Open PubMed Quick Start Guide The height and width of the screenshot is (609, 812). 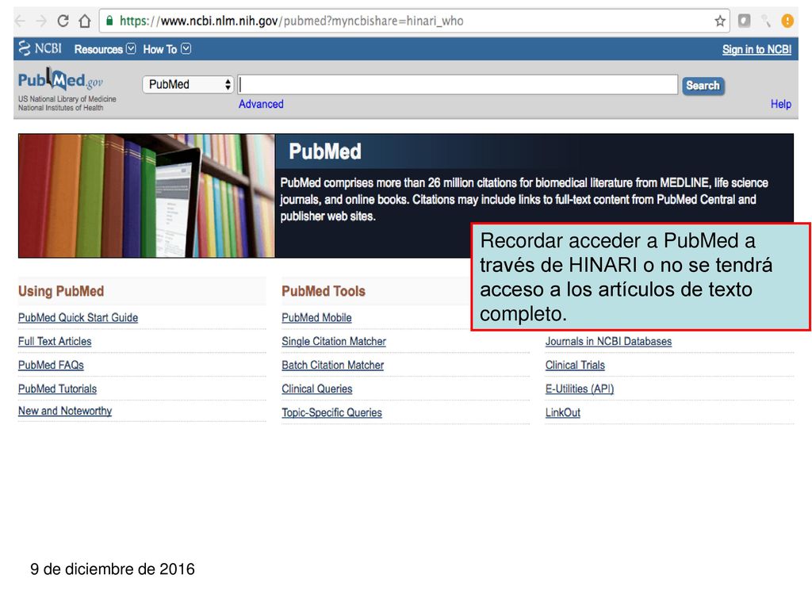point(79,317)
